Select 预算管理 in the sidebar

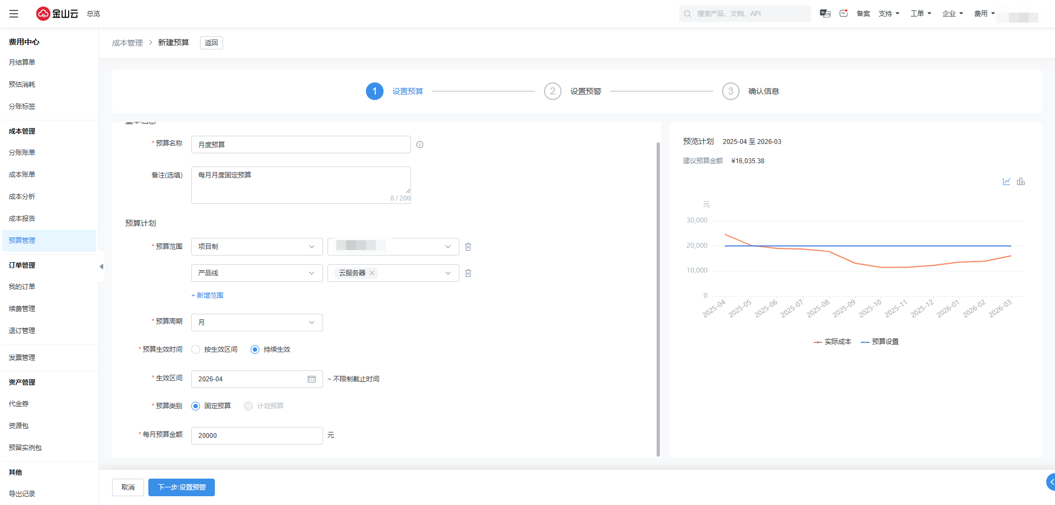pos(49,241)
